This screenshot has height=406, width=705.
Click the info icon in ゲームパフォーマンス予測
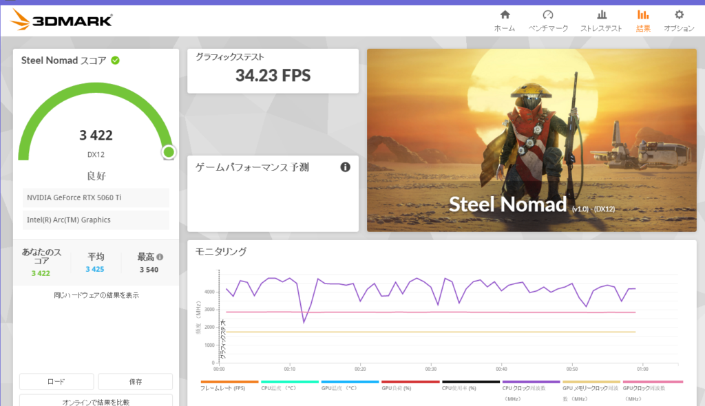point(345,167)
